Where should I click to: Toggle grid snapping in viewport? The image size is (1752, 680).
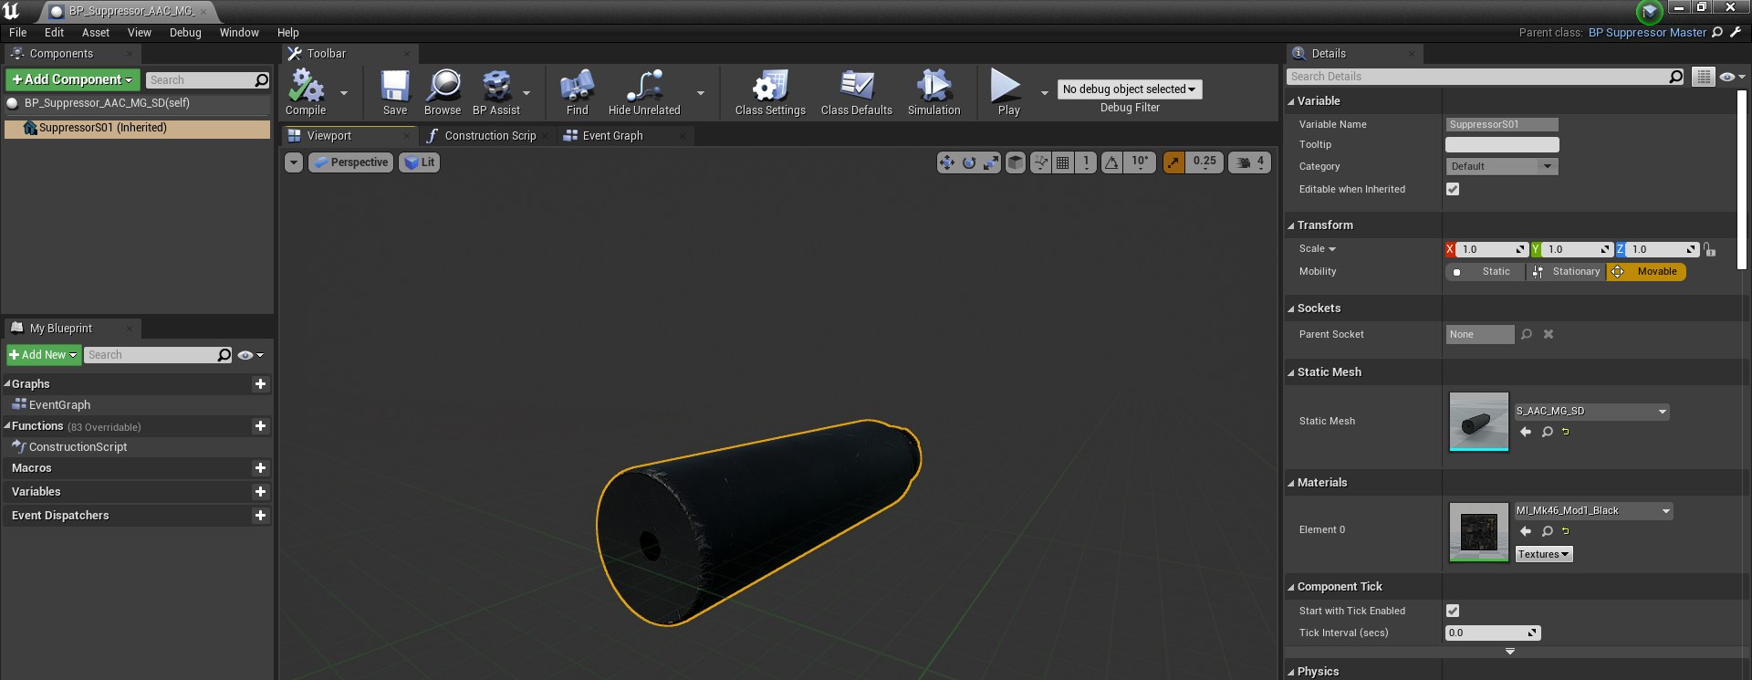(1062, 162)
